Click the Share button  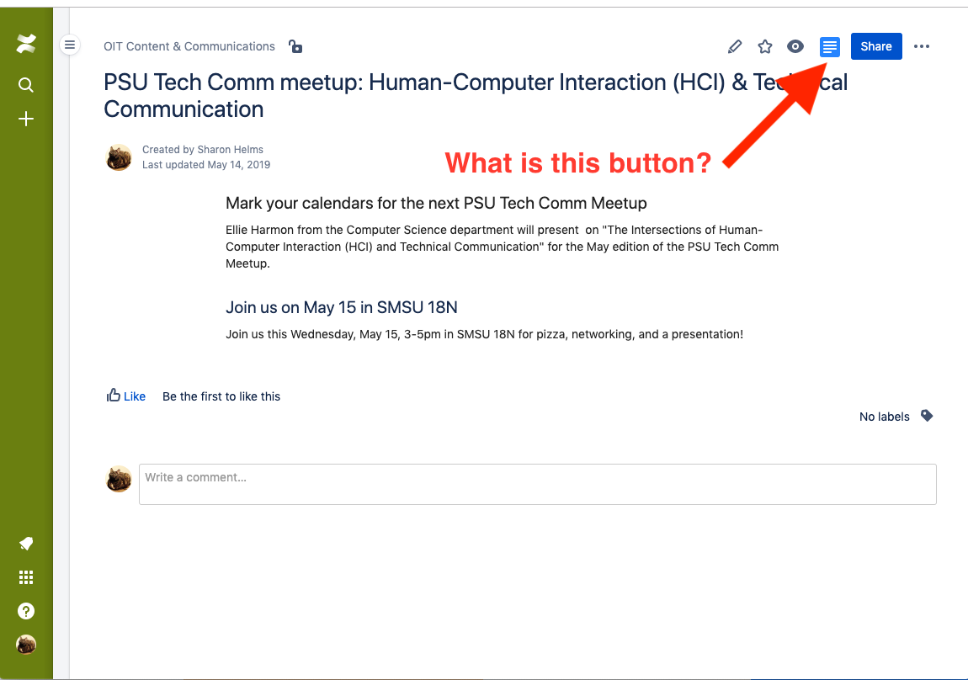click(x=876, y=46)
